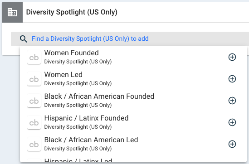This screenshot has height=164, width=249.
Task: Click the cb logo beside Women Founded
Action: click(x=34, y=57)
